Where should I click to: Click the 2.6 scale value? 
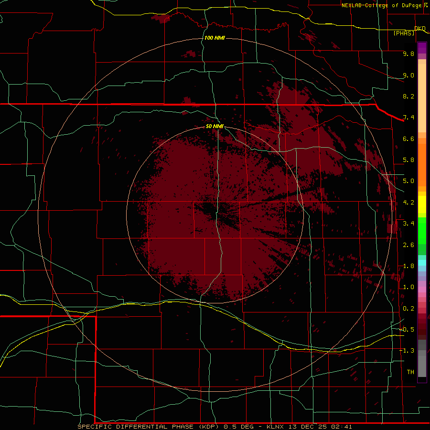tap(408, 245)
